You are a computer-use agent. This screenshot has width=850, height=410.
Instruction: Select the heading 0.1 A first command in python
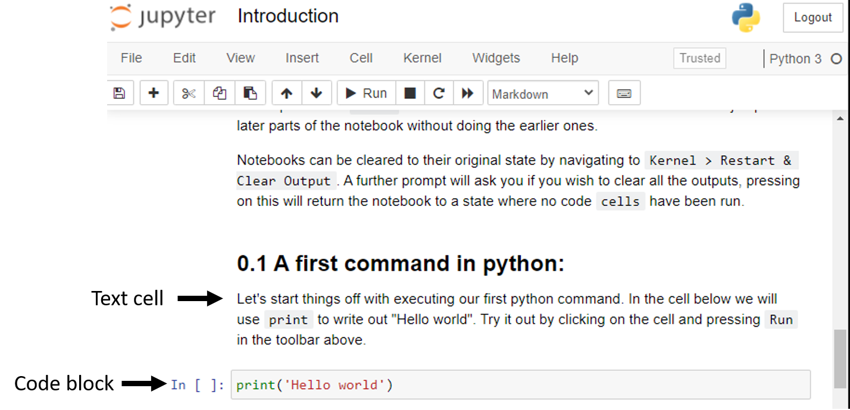pyautogui.click(x=401, y=264)
